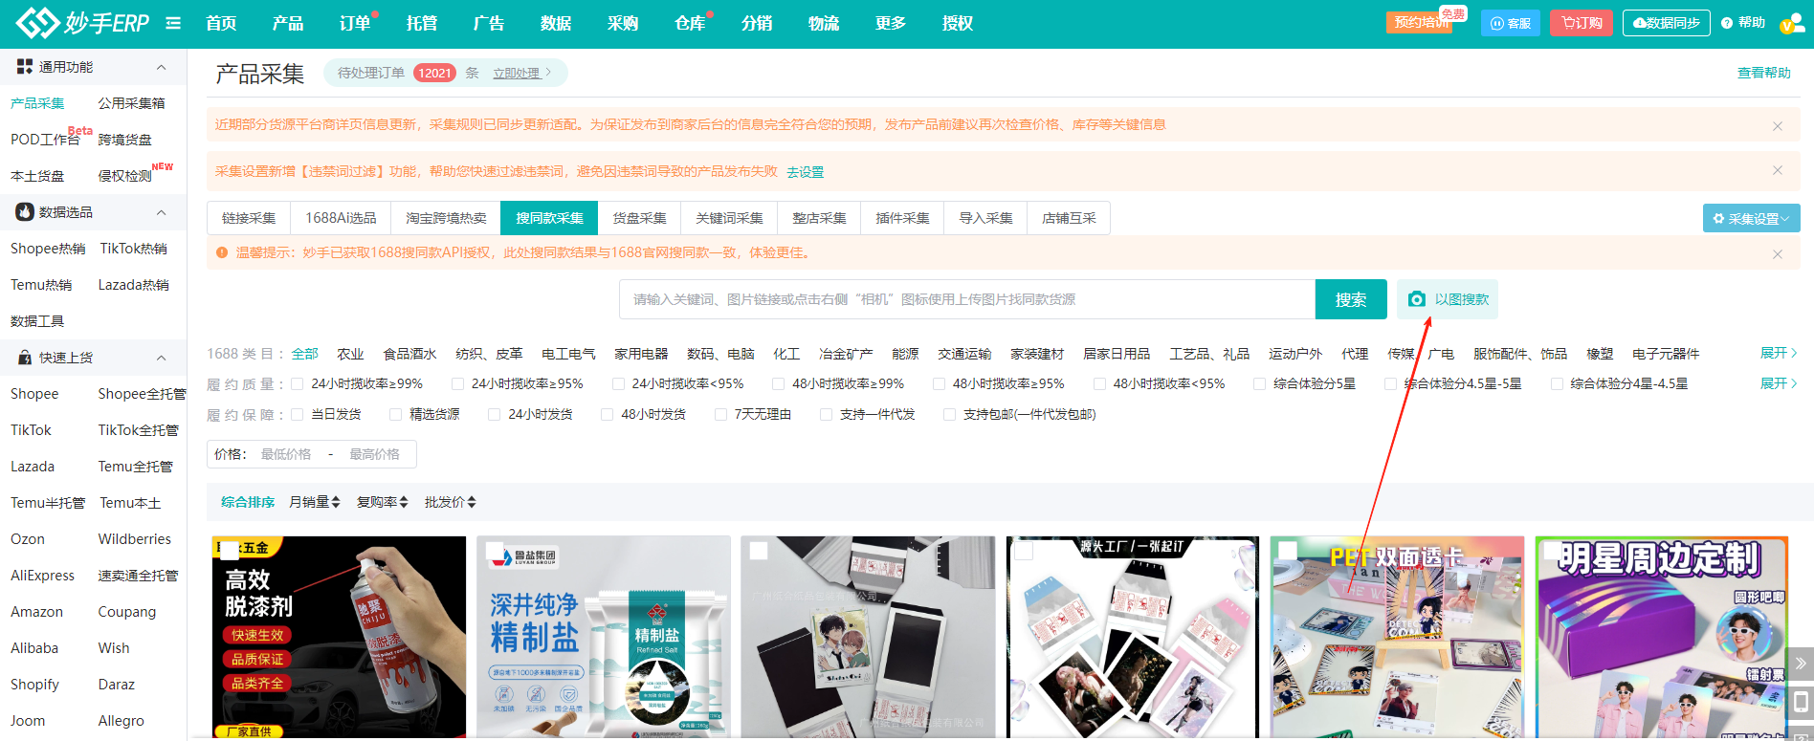Viewport: 1814px width, 741px height.
Task: Check the 当日发货 filter option
Action: (298, 415)
